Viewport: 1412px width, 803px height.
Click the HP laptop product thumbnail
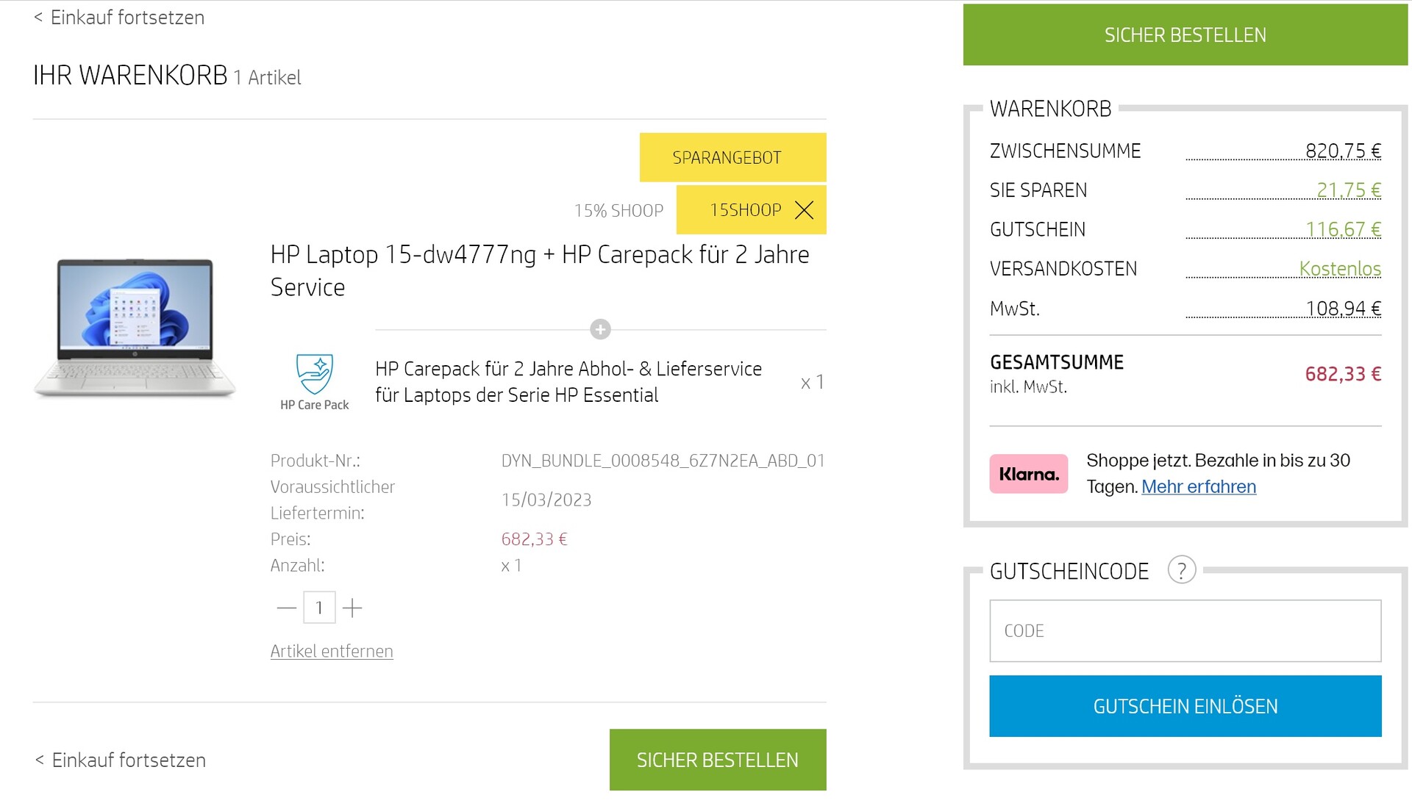click(x=135, y=327)
